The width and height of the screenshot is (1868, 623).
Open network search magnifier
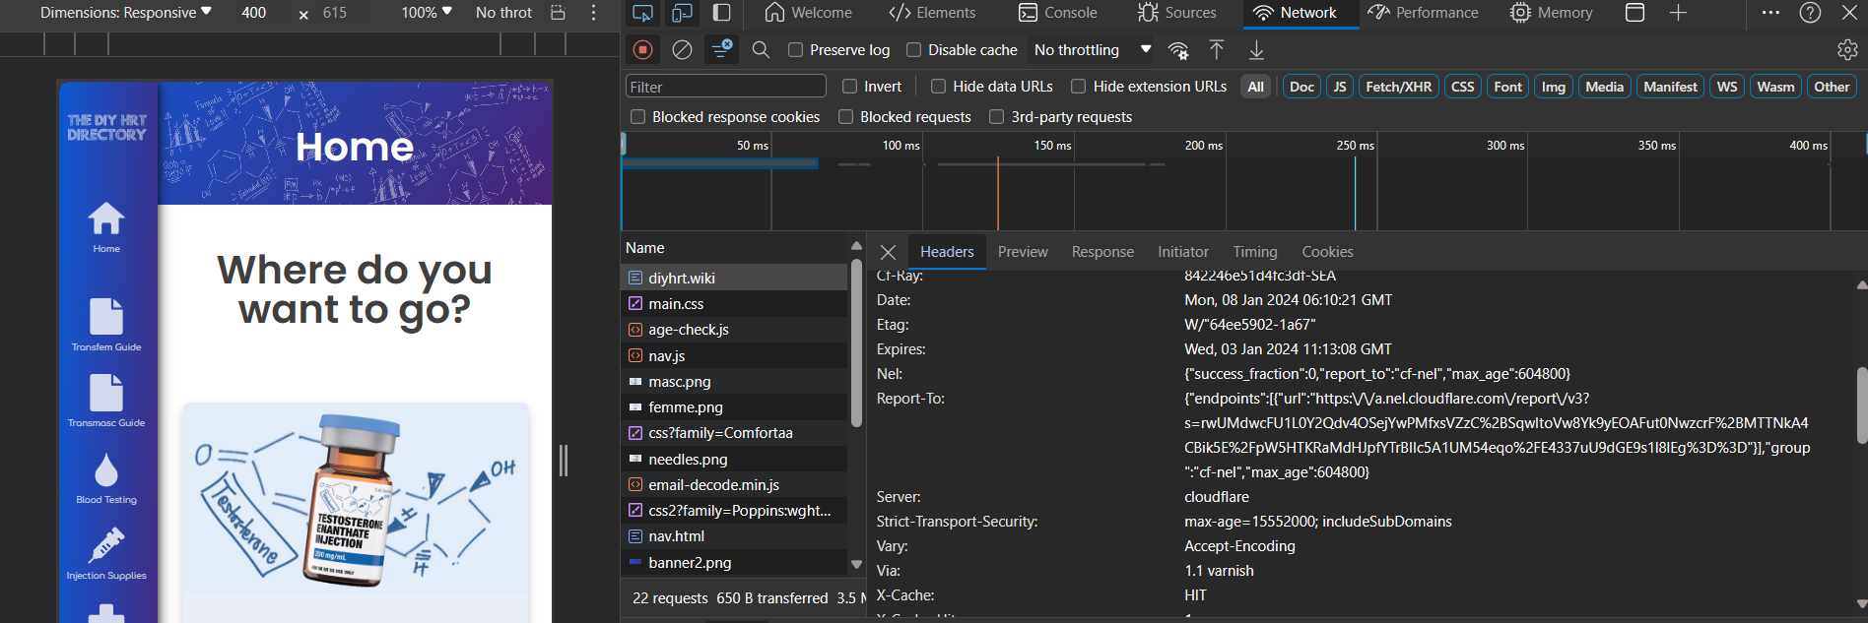click(x=761, y=49)
